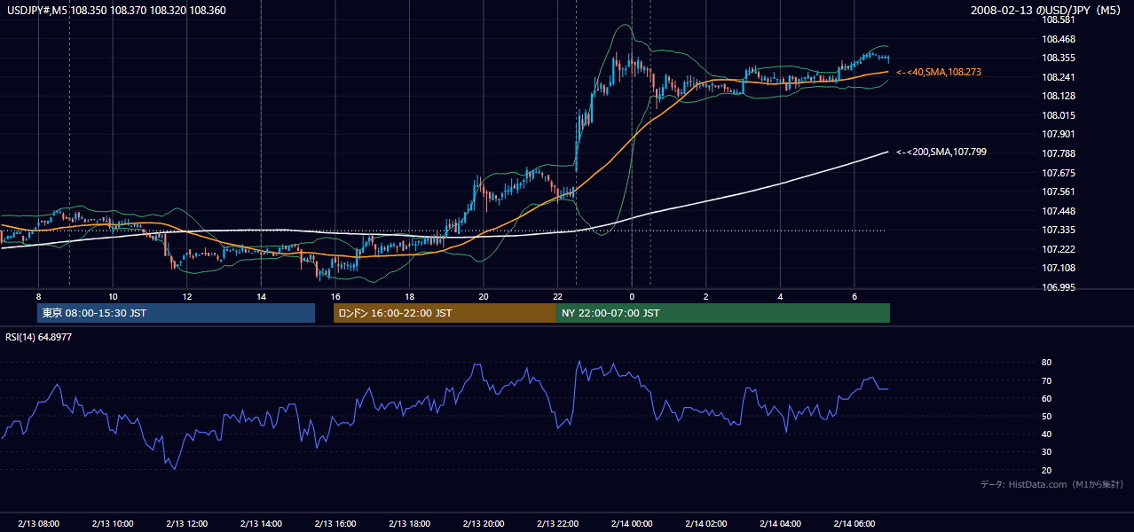The width and height of the screenshot is (1134, 532).
Task: Click the bottom date label 2/13 20:00
Action: (483, 524)
